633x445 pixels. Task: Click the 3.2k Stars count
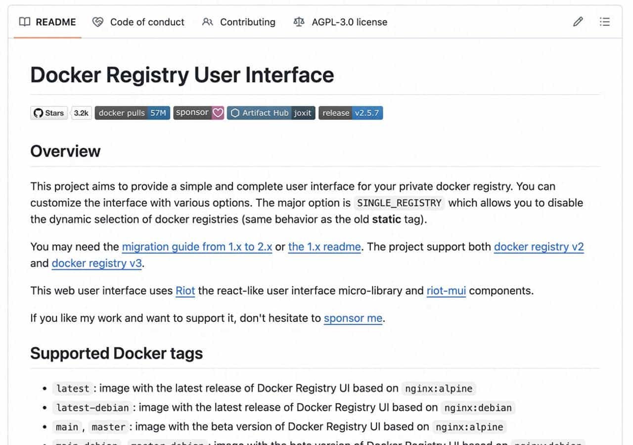pos(81,113)
